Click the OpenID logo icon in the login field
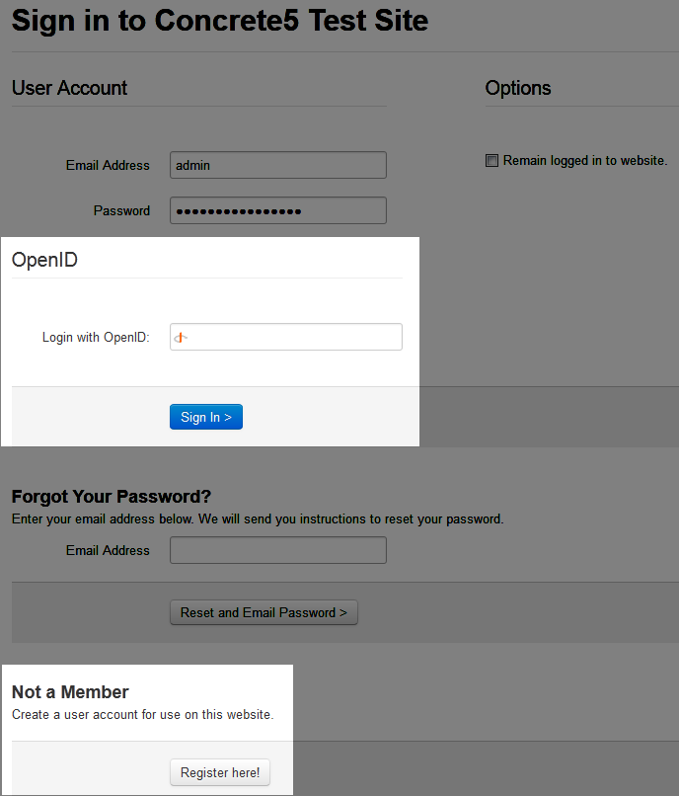This screenshot has height=796, width=679. (181, 338)
